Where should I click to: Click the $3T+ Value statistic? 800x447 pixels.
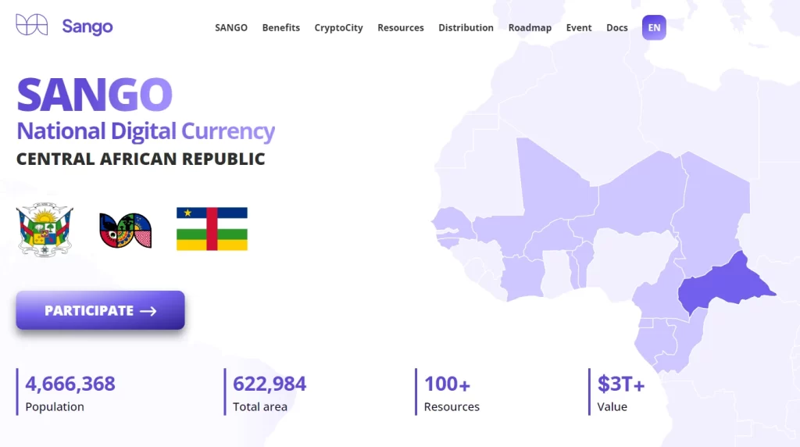[620, 392]
